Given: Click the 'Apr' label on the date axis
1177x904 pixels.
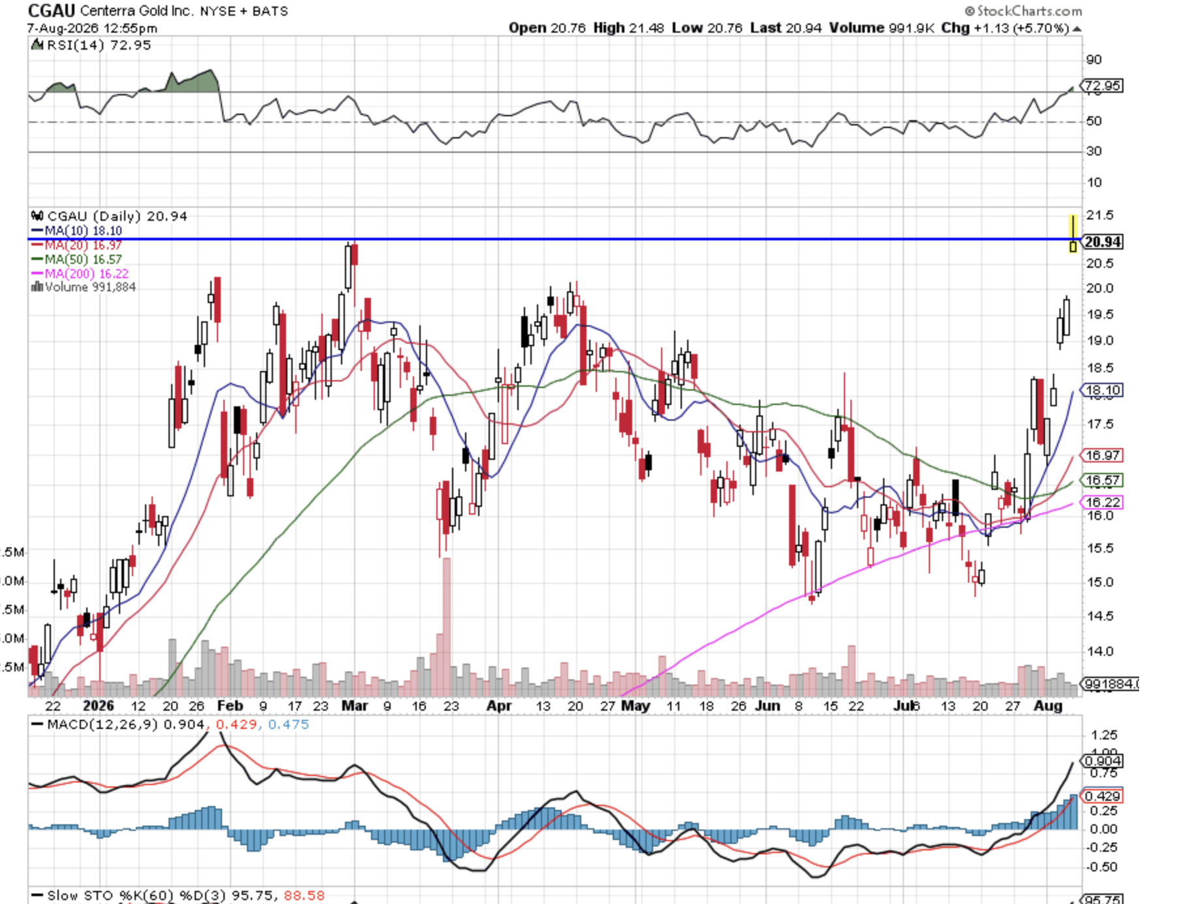Looking at the screenshot, I should (x=499, y=706).
